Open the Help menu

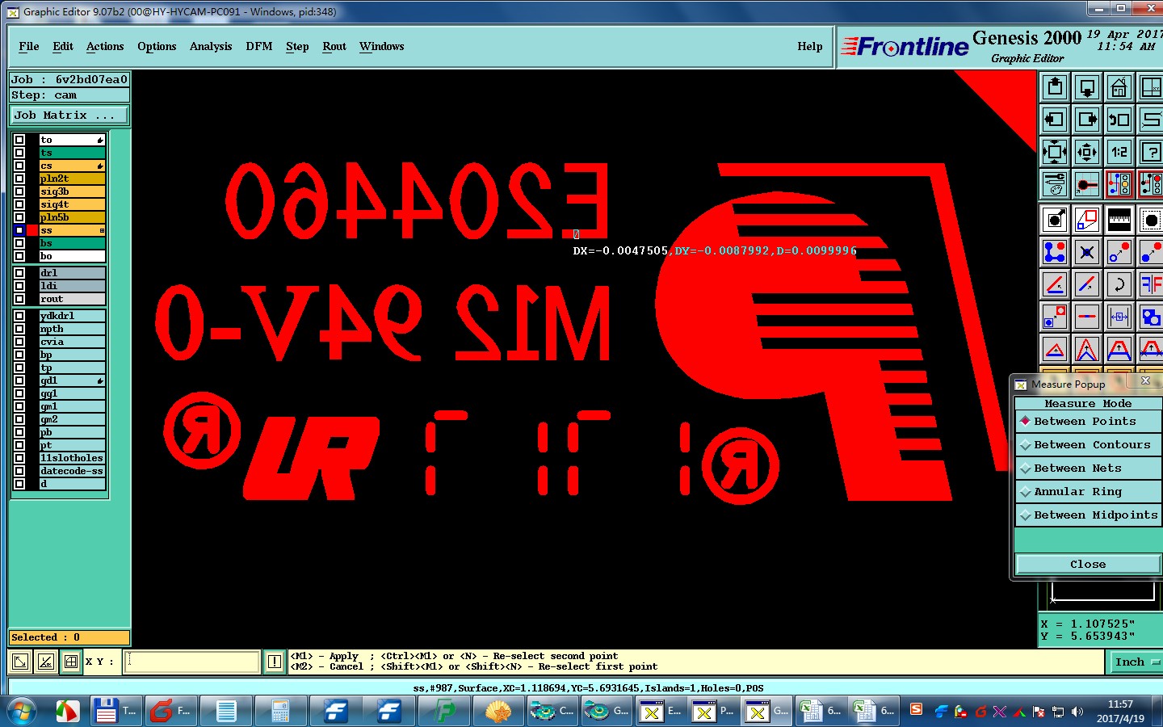[x=810, y=47]
